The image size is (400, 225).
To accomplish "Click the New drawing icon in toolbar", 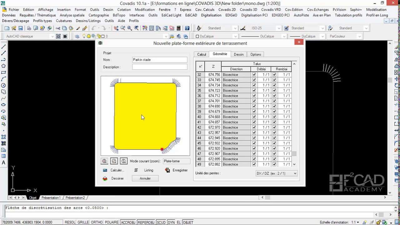I will 7,28.
